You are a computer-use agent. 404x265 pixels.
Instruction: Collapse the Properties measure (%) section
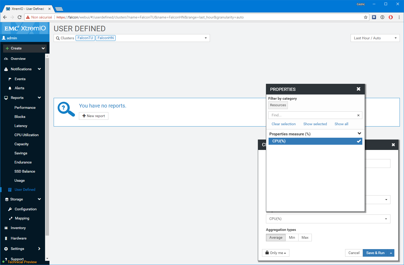point(359,134)
